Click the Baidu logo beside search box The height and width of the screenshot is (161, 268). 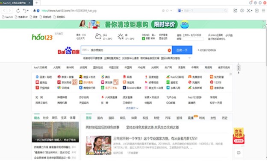[68, 50]
